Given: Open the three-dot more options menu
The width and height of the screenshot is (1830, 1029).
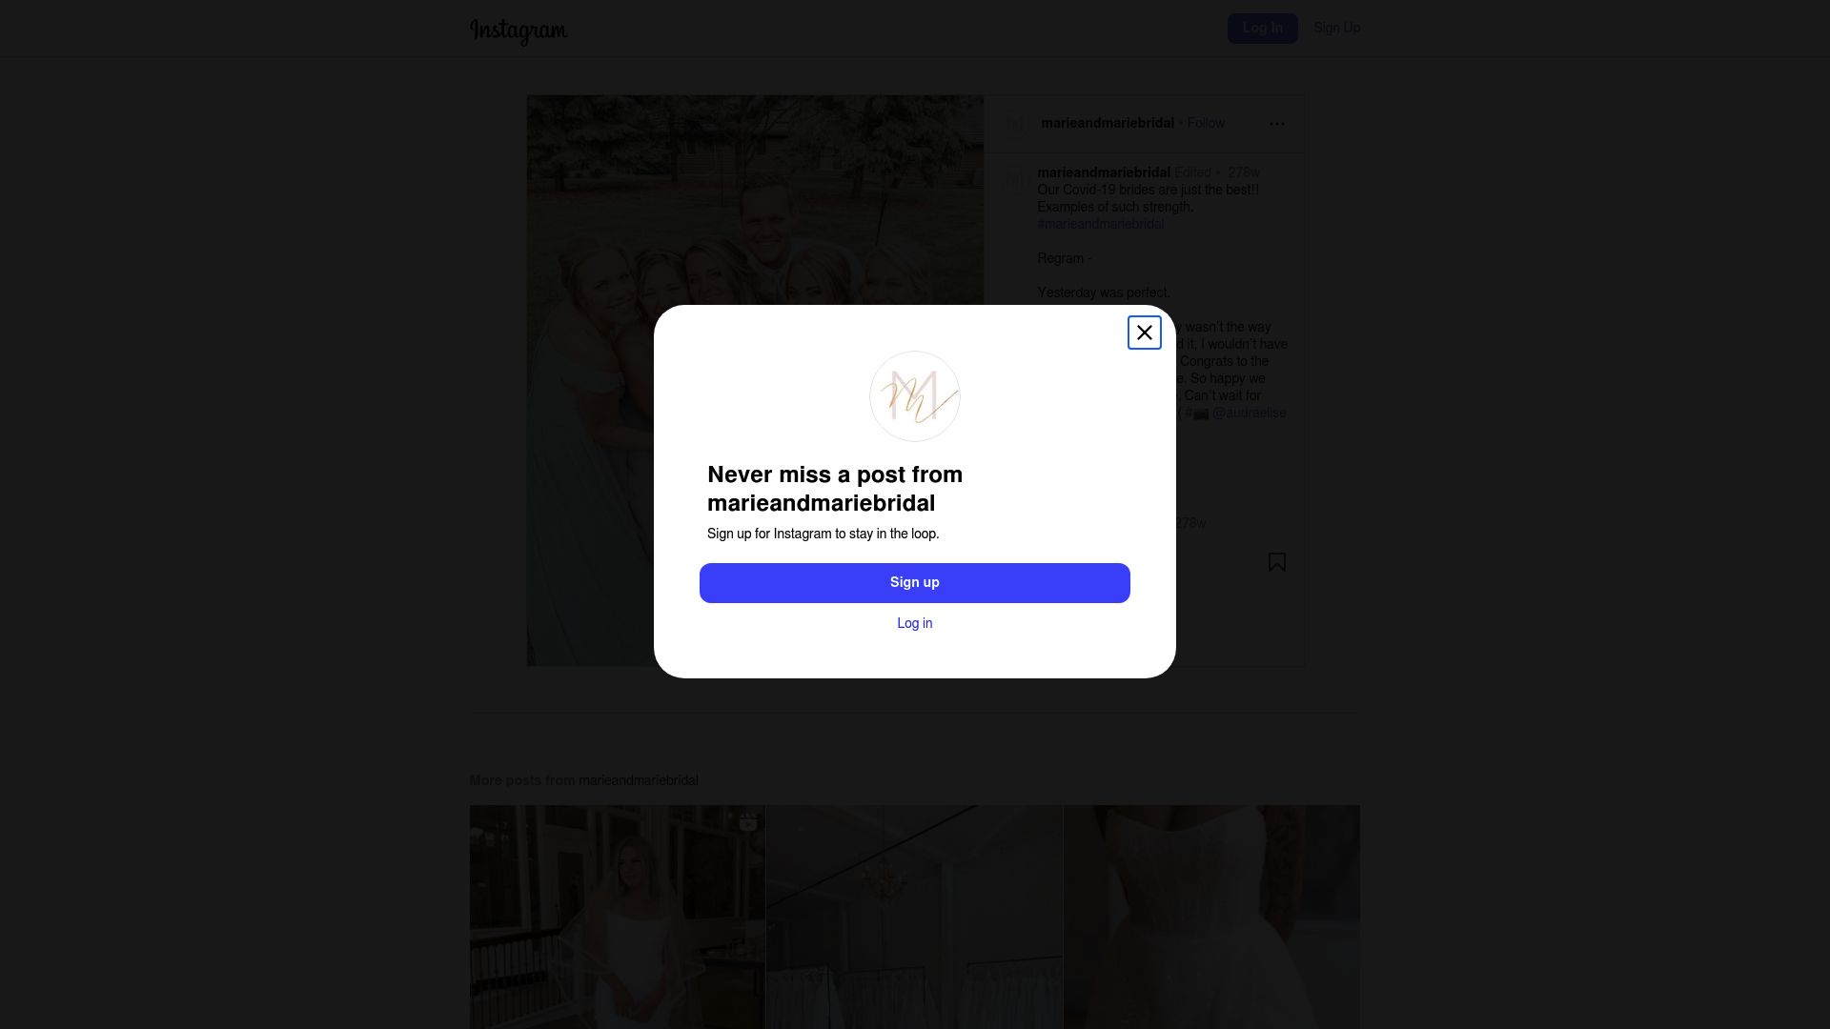Looking at the screenshot, I should pos(1276,124).
